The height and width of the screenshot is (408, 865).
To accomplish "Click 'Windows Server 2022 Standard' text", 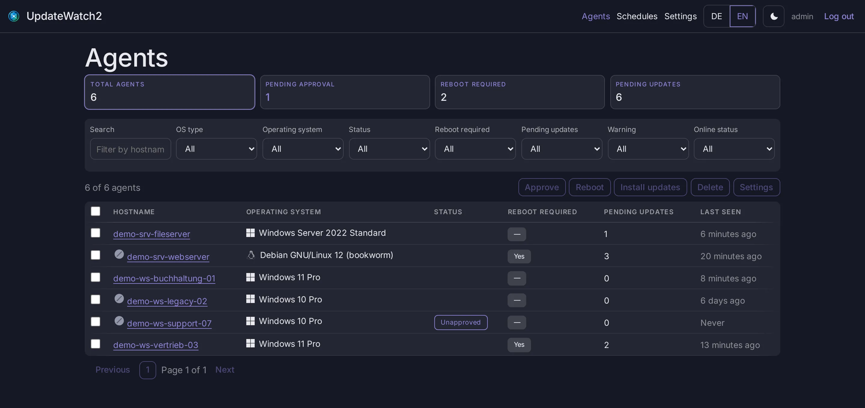I will [322, 233].
